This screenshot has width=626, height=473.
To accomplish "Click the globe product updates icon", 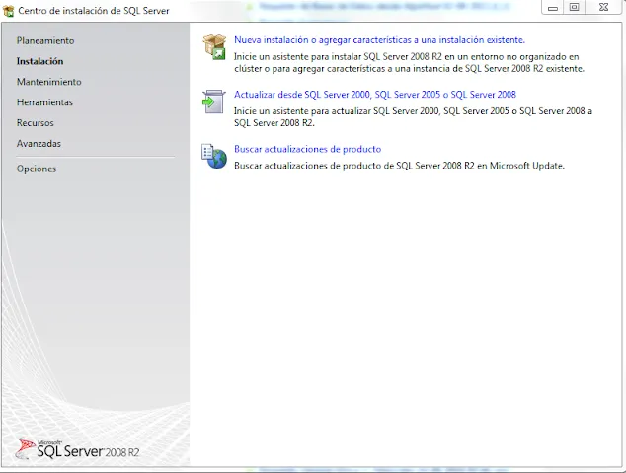I will [214, 157].
